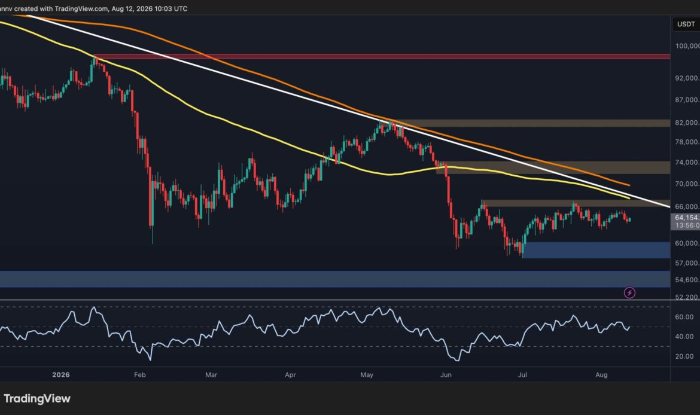Click the purple lightning bolt icon
700x415 pixels.
tap(629, 293)
